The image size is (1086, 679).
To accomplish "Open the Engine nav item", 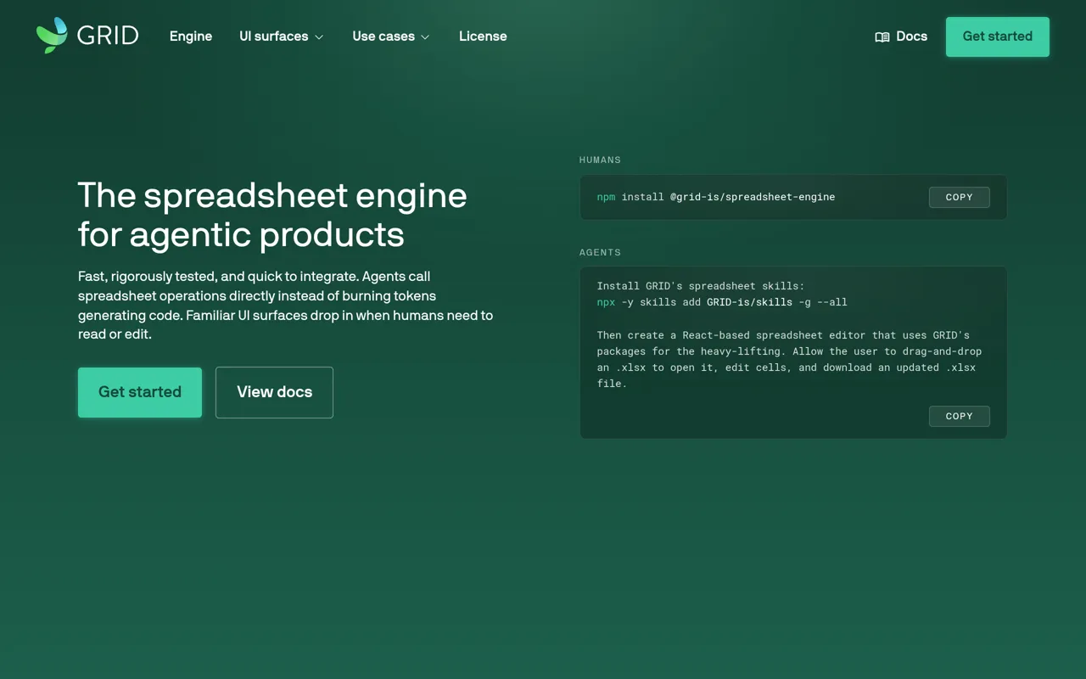I will 191,36.
